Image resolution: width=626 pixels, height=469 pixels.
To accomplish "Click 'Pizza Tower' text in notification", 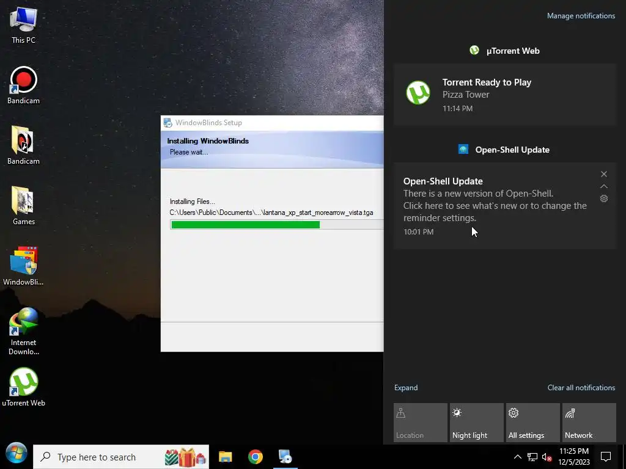I will [x=465, y=95].
